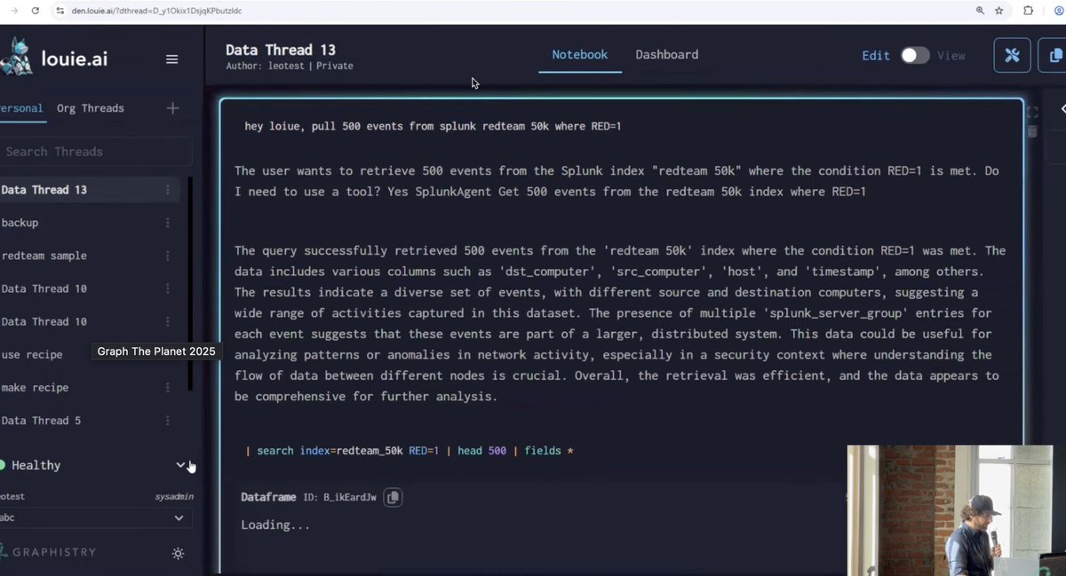Screen dimensions: 1066x576
Task: Click the trash icon beside the notebook cell
Action: tap(1031, 131)
